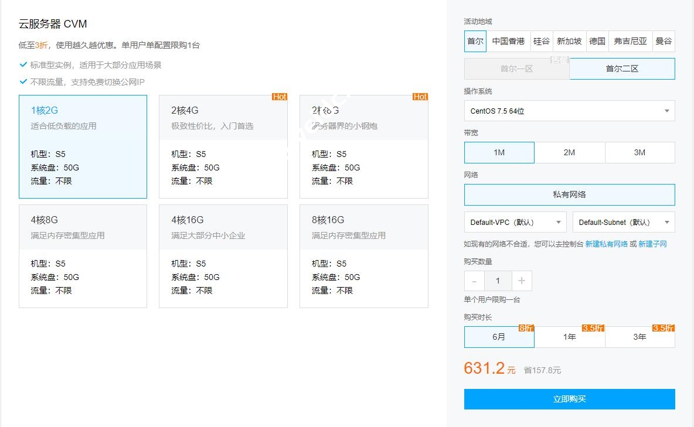Choose the 2核4G Hot plan card

[x=223, y=146]
